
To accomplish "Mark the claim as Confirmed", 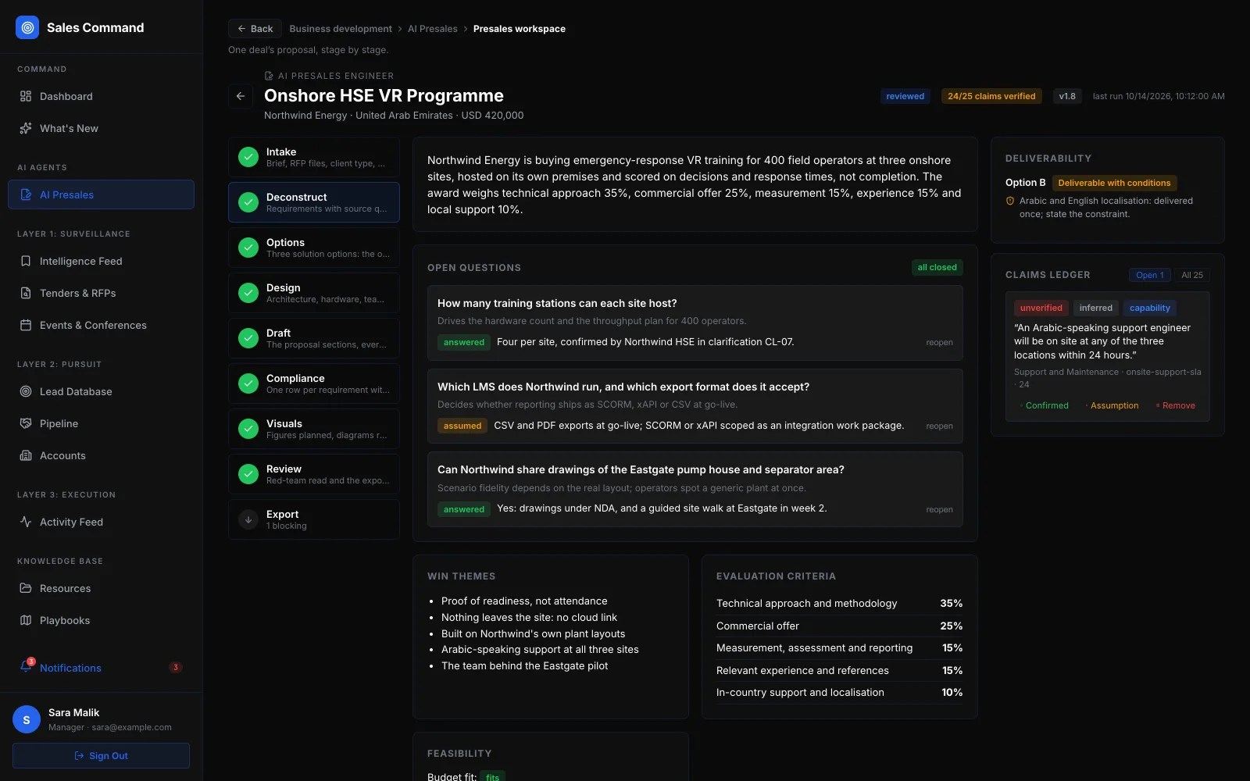I will tap(1044, 405).
